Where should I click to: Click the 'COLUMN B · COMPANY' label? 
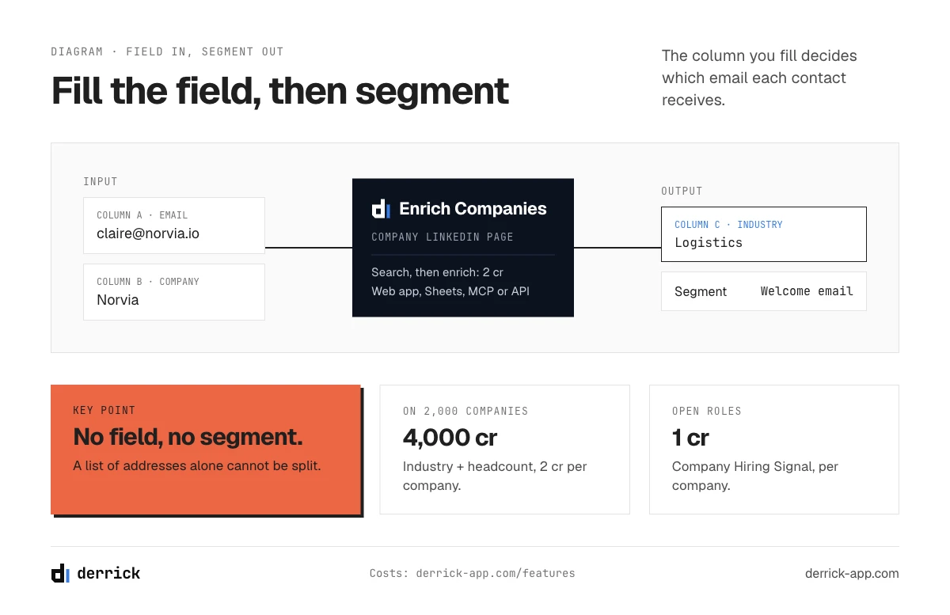click(x=148, y=282)
